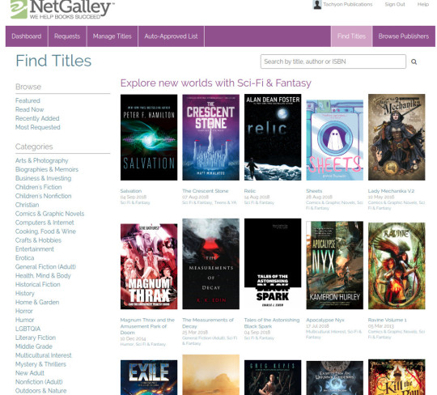
Task: Open The Crescent Stone title link
Action: point(205,191)
